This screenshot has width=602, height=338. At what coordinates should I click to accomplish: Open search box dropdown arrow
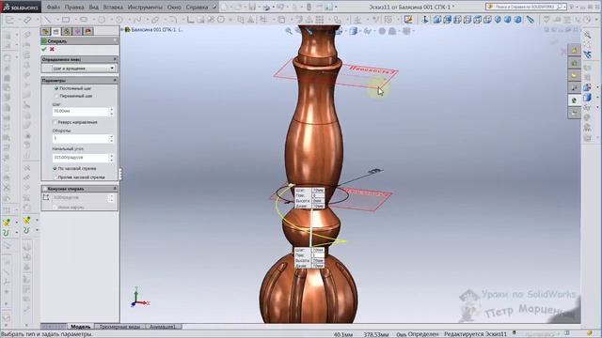tap(564, 7)
